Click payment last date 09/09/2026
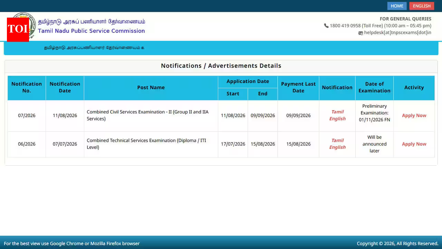Image resolution: width=442 pixels, height=249 pixels. point(298,116)
